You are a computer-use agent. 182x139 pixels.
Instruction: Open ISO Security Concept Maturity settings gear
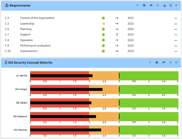tap(156, 63)
